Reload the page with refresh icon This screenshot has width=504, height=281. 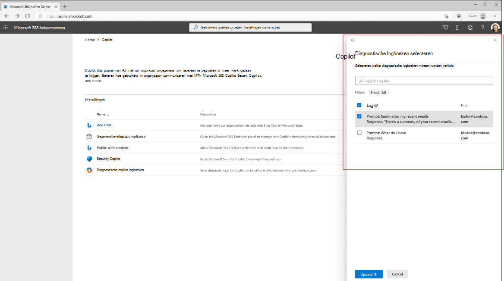(28, 16)
